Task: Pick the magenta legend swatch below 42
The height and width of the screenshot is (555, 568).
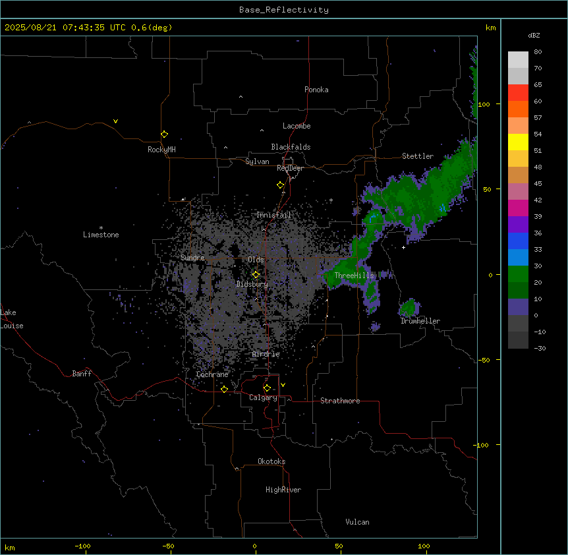Action: coord(518,208)
